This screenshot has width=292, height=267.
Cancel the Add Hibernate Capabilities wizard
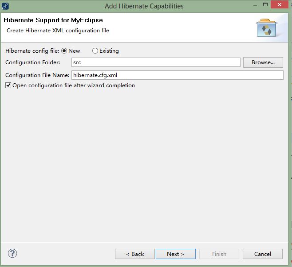263,254
